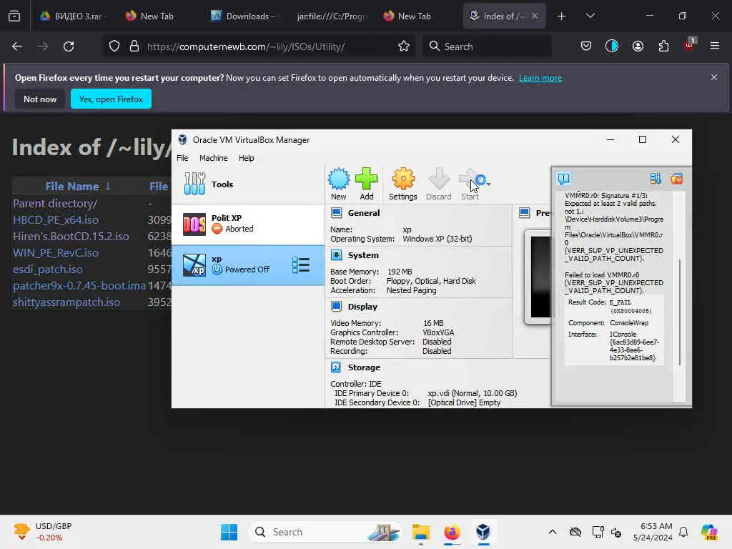The image size is (732, 549).
Task: Open a new Firefox tab
Action: pyautogui.click(x=562, y=16)
